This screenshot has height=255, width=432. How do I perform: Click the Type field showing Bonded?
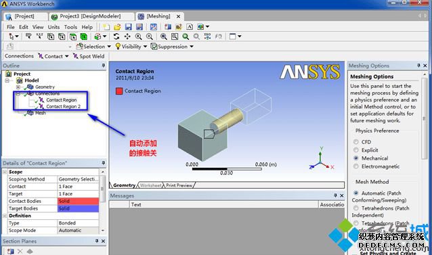pos(79,223)
